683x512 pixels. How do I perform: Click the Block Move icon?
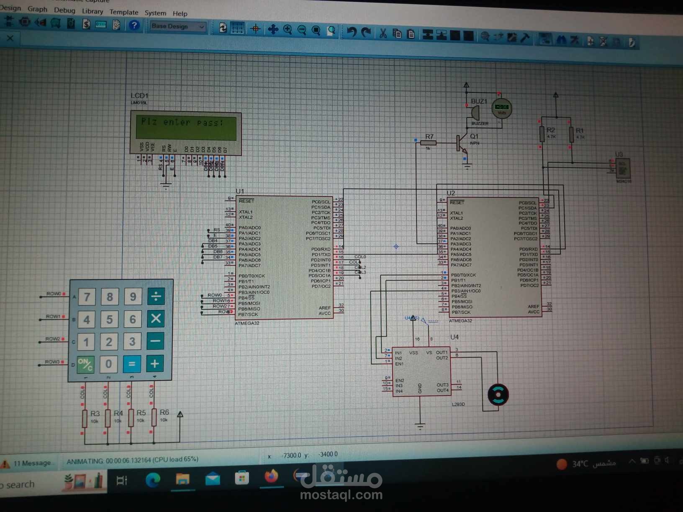442,35
